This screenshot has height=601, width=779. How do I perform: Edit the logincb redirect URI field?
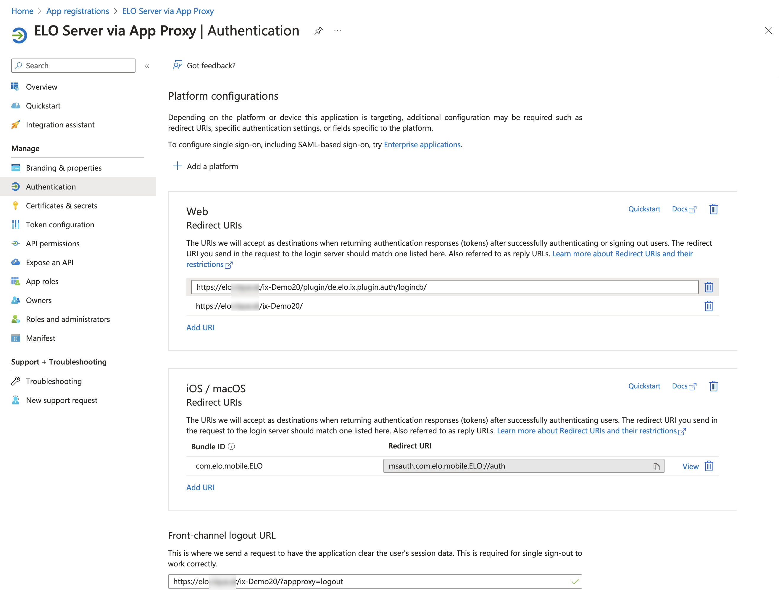[444, 287]
